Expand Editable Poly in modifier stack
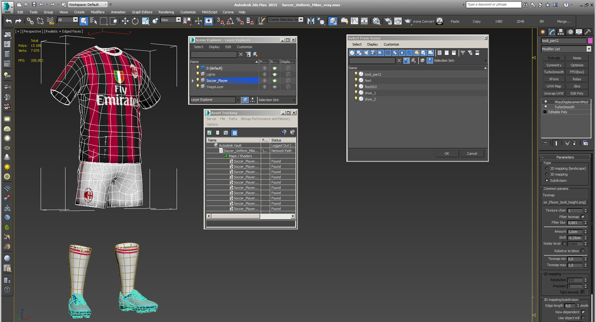 click(545, 112)
